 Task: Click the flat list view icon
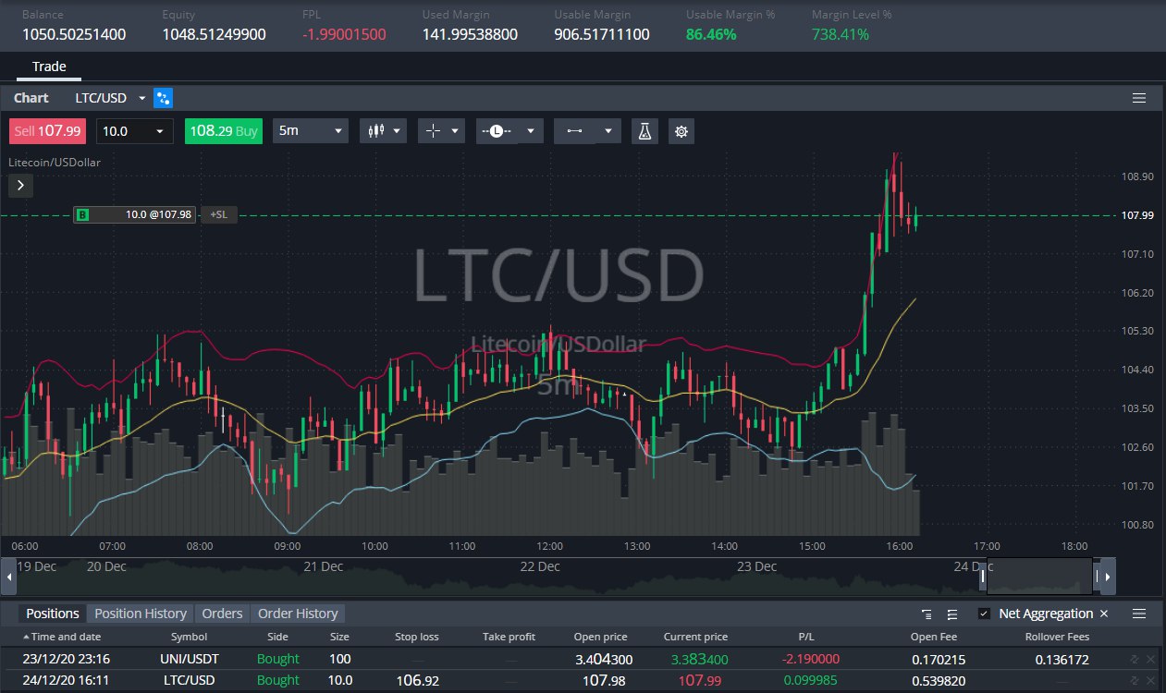click(951, 614)
